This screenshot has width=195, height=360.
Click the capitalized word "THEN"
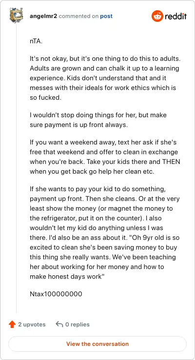pos(171,162)
